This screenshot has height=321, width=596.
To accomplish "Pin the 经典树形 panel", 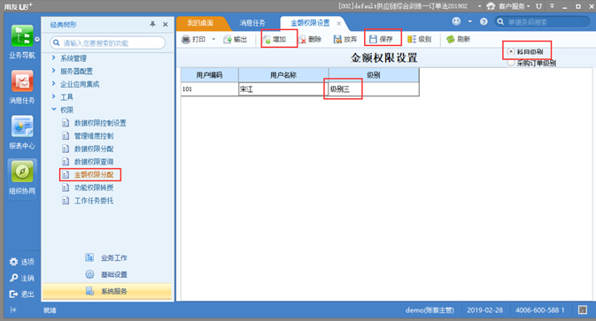I will 152,24.
